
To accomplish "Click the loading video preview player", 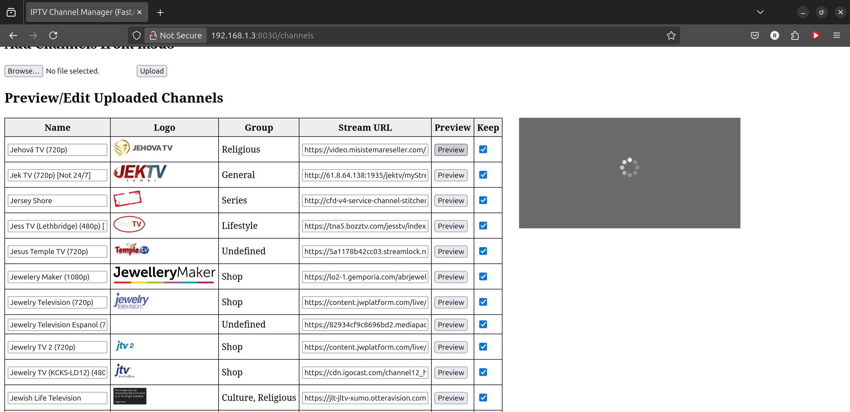I will (629, 173).
